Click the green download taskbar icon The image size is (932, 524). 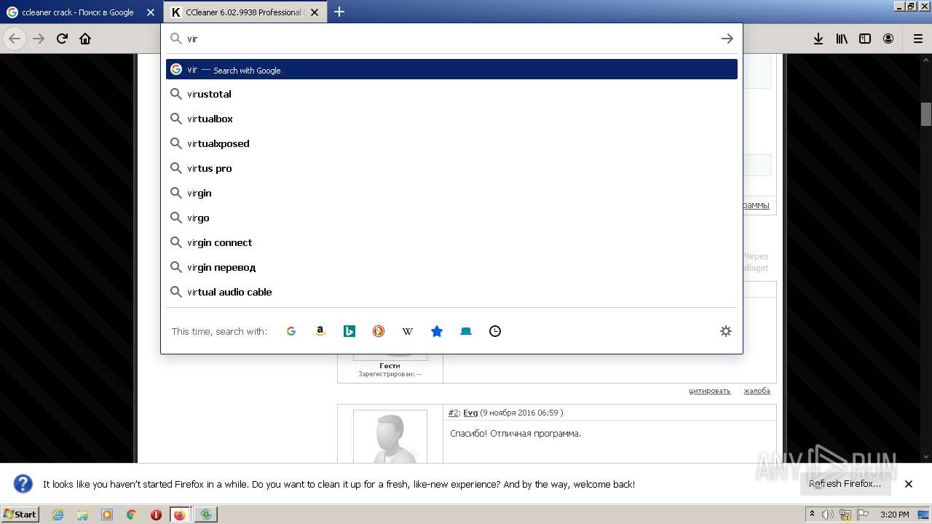(206, 515)
